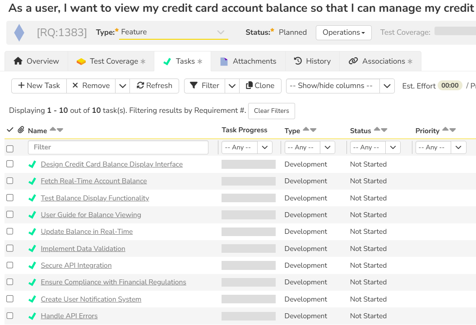
Task: Click the Name filter text field
Action: (x=118, y=147)
